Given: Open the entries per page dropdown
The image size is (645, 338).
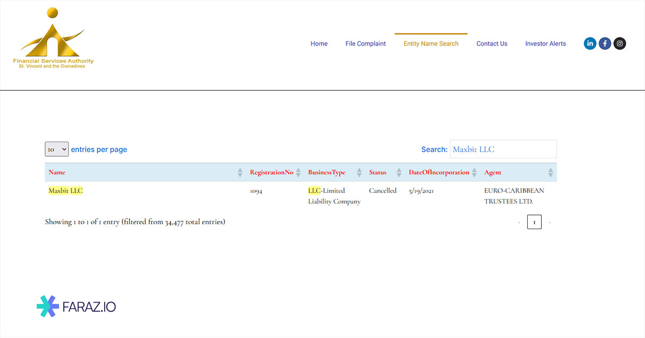Looking at the screenshot, I should 56,149.
